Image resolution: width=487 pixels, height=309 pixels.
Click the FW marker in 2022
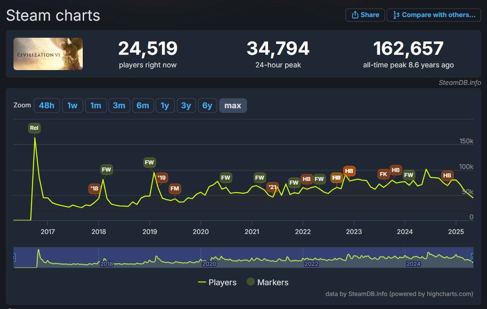coord(319,179)
